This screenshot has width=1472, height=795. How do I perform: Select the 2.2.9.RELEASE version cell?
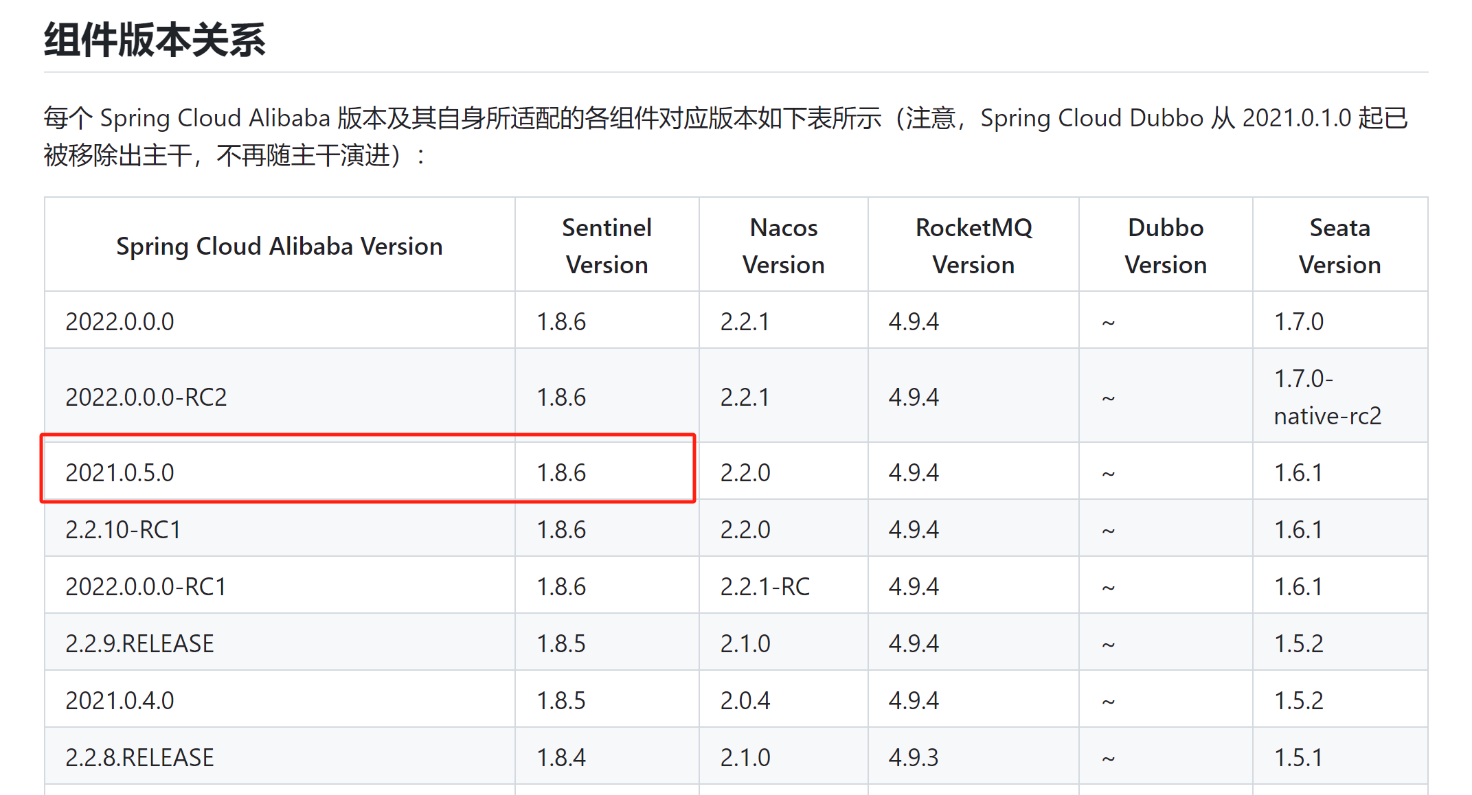(x=280, y=643)
